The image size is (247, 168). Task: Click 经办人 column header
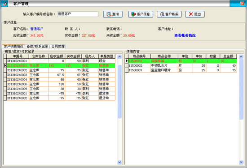pos(90,56)
